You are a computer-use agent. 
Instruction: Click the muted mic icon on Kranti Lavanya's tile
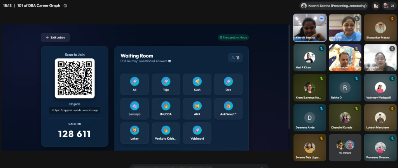tap(321, 79)
